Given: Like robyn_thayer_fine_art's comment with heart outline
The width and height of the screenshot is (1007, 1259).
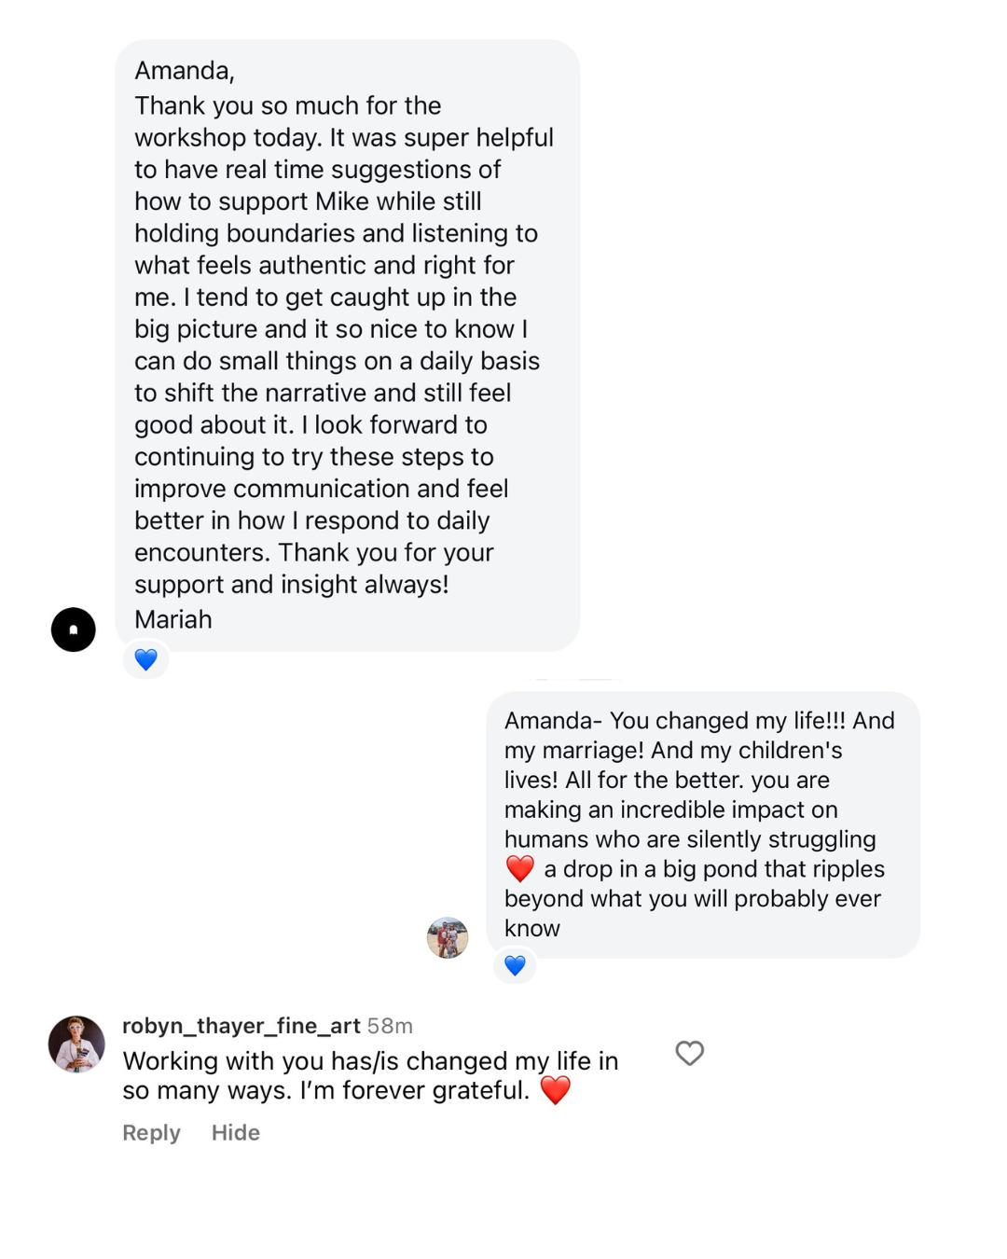Looking at the screenshot, I should [689, 1053].
